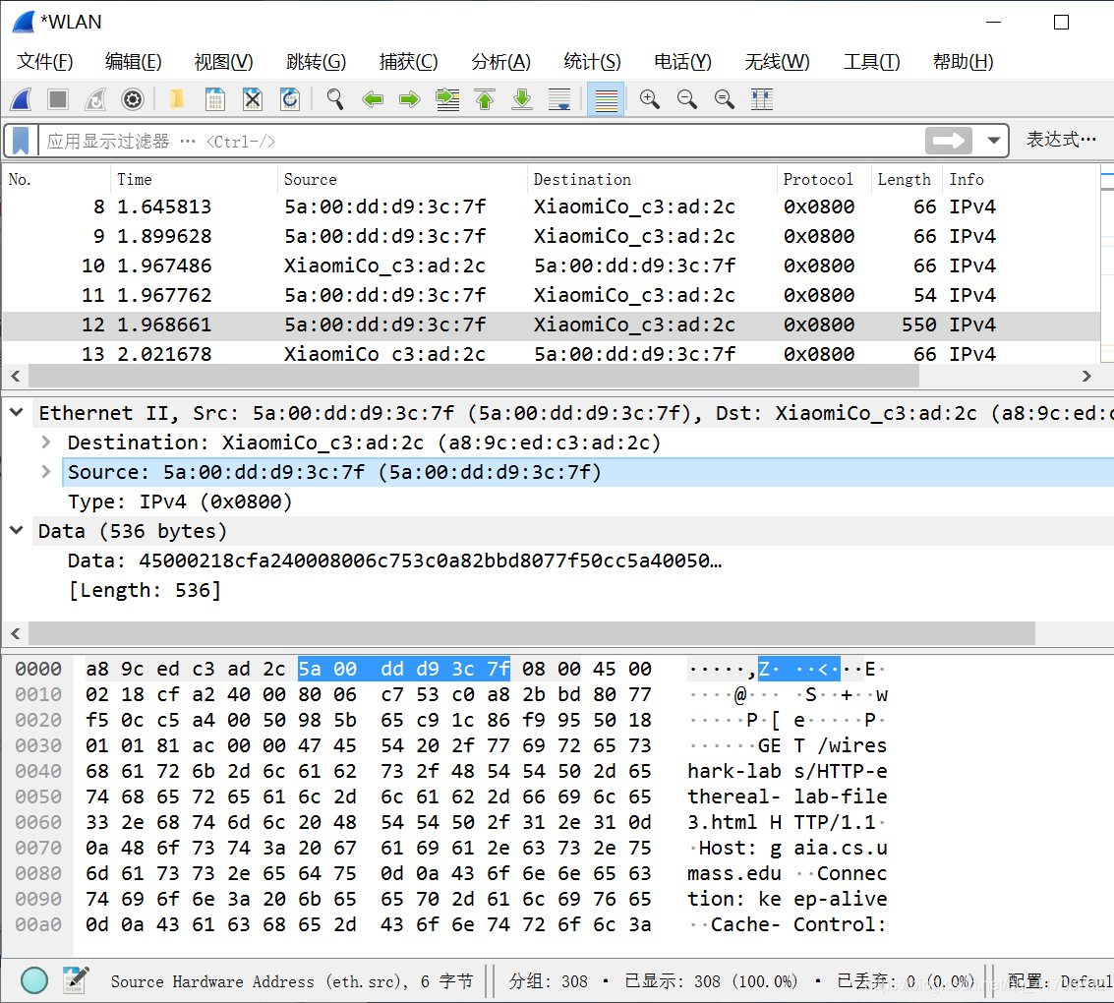The image size is (1114, 1003).
Task: Open the 捕获(C) menu
Action: coord(408,62)
